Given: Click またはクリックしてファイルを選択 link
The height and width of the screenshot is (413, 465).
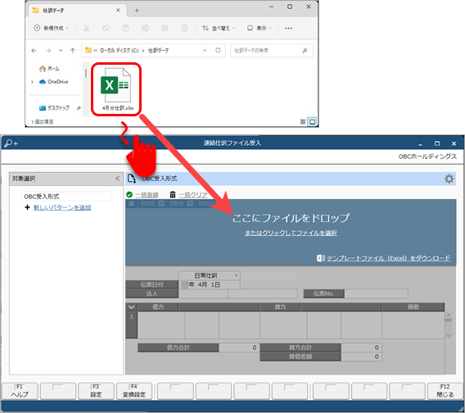Looking at the screenshot, I should 291,233.
